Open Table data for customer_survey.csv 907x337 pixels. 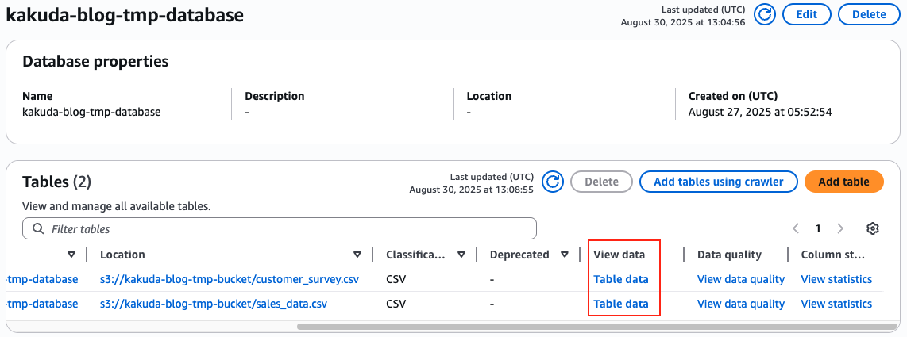(x=621, y=279)
